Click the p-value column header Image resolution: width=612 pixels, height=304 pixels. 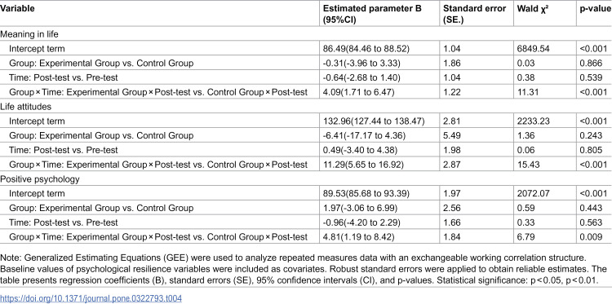click(596, 9)
